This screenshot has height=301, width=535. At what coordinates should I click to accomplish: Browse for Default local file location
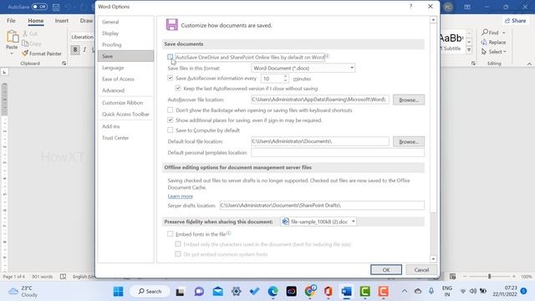click(409, 141)
